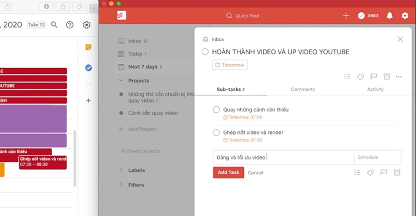Image resolution: width=416 pixels, height=216 pixels.
Task: Open the Inbox icon in sidebar
Action: (x=121, y=41)
